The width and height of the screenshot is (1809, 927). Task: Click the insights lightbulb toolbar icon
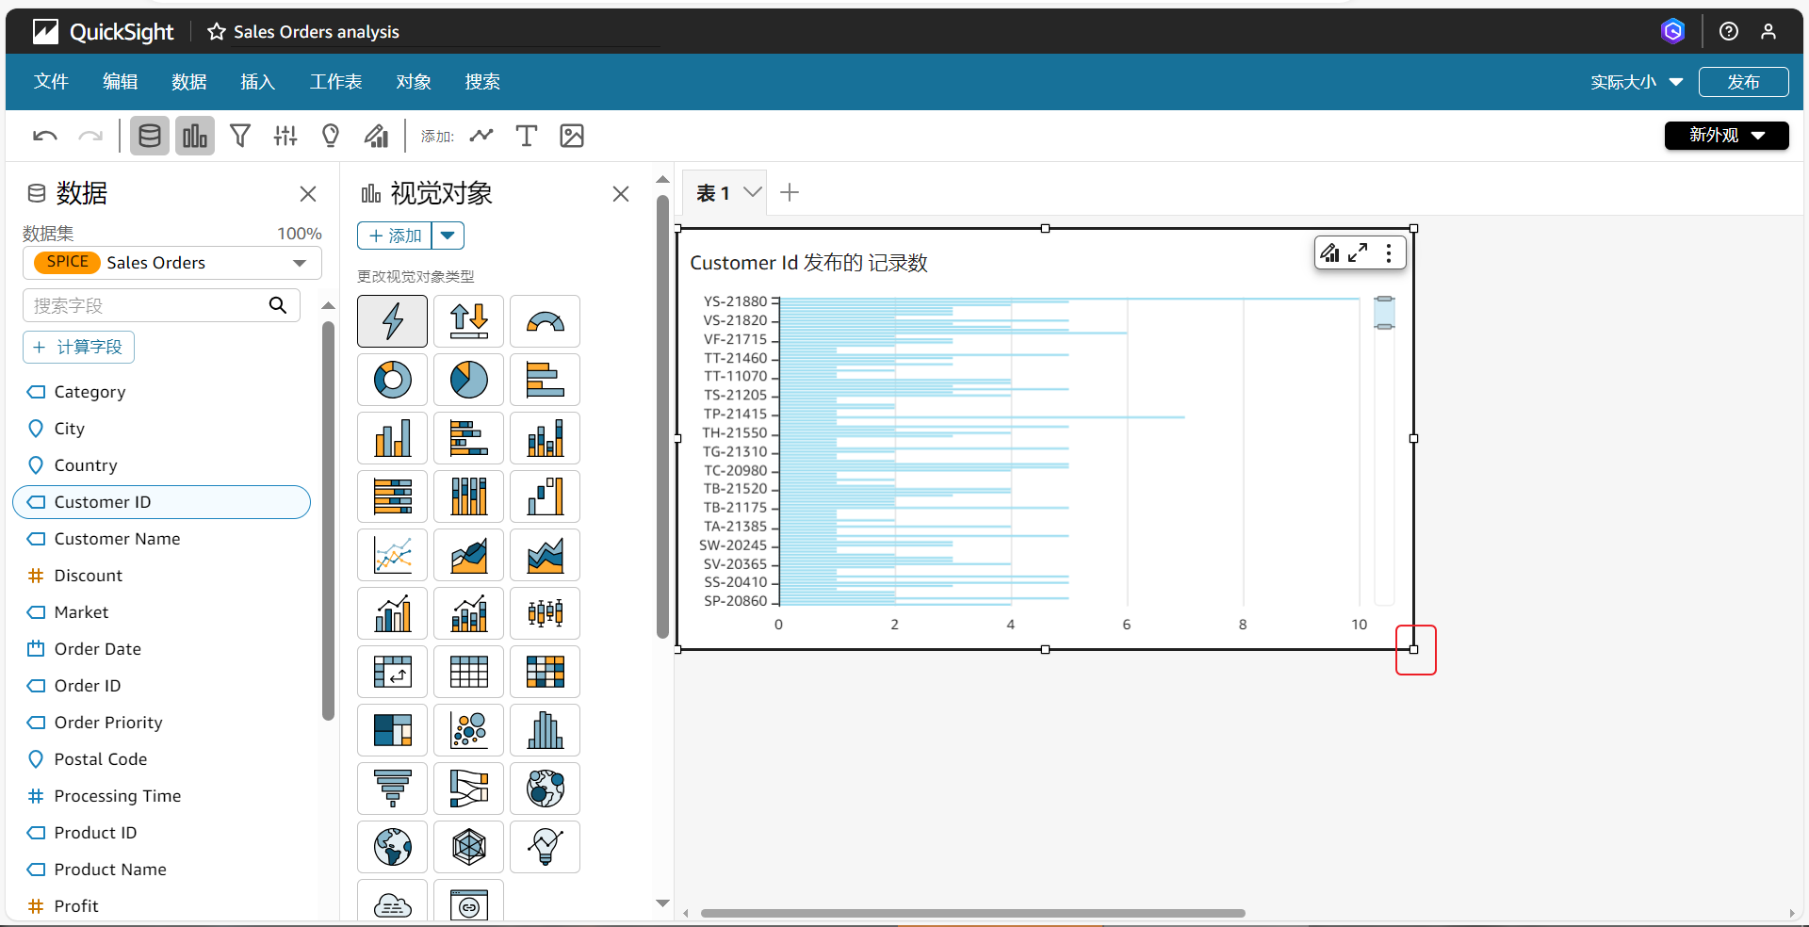coord(330,136)
